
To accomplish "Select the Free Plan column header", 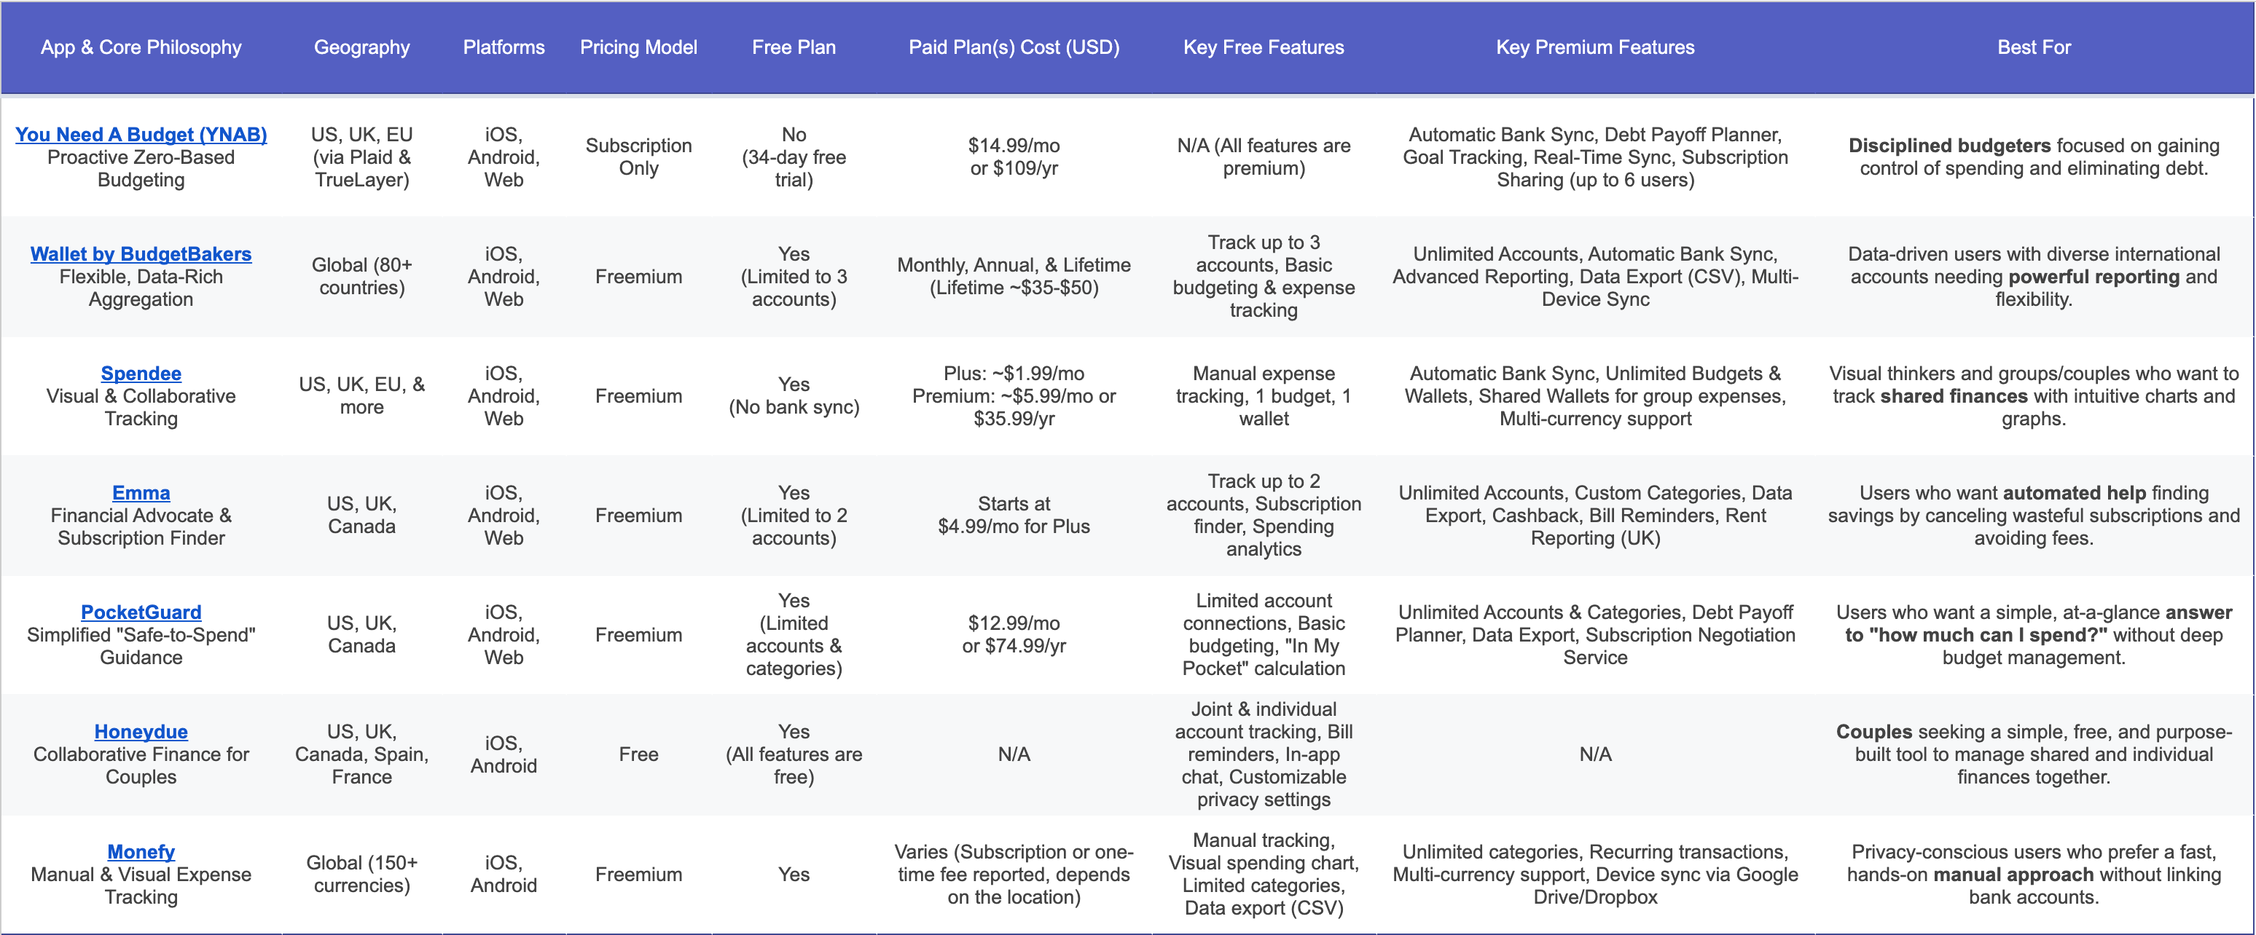I will 794,47.
